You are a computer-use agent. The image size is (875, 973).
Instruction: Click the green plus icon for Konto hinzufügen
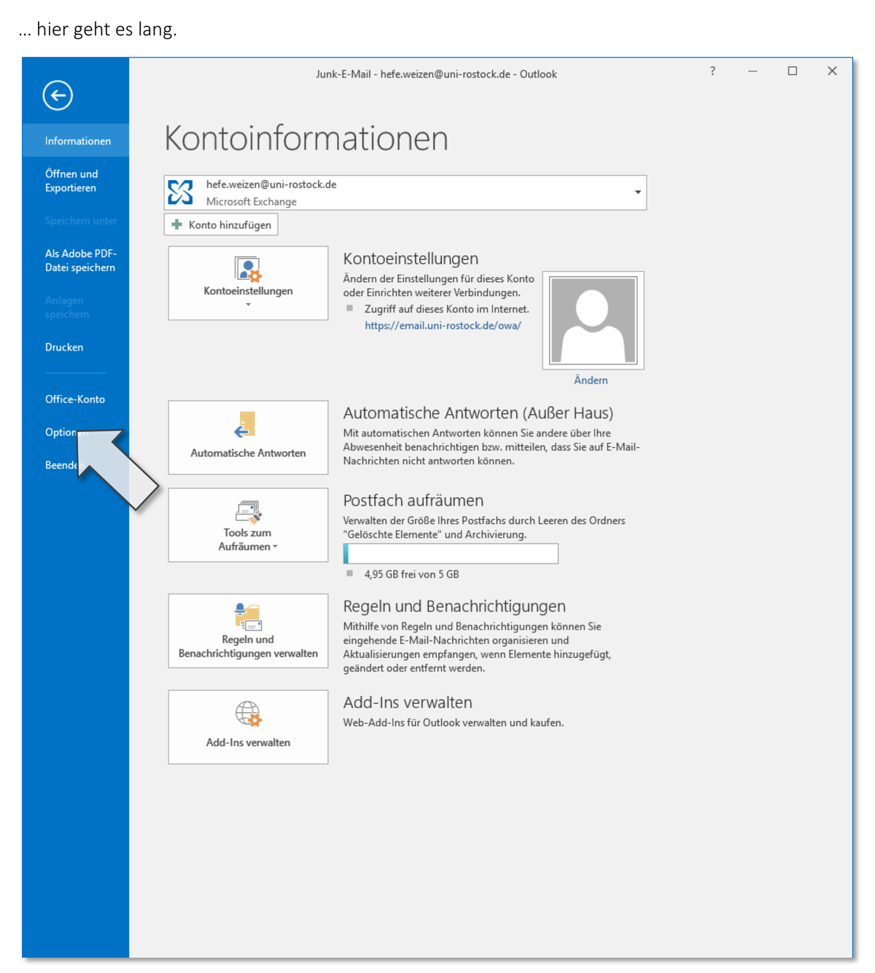tap(176, 224)
